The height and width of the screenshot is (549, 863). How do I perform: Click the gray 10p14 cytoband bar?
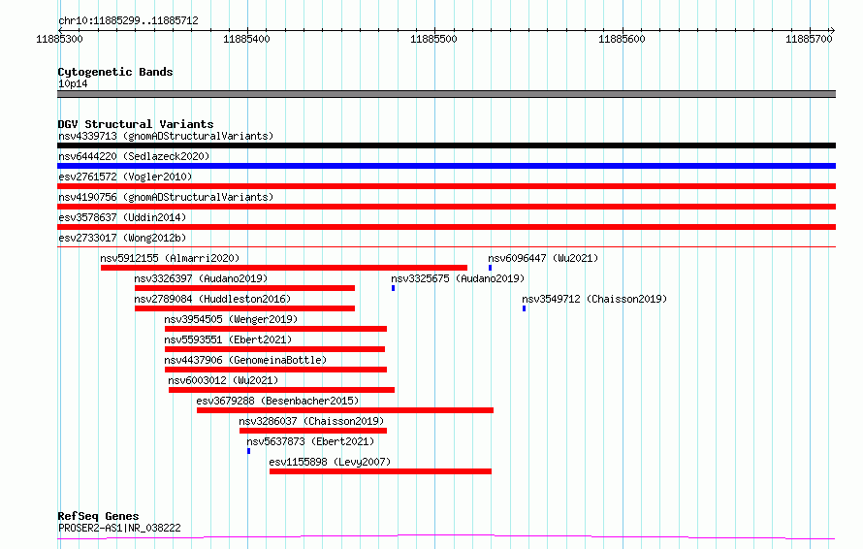click(446, 94)
